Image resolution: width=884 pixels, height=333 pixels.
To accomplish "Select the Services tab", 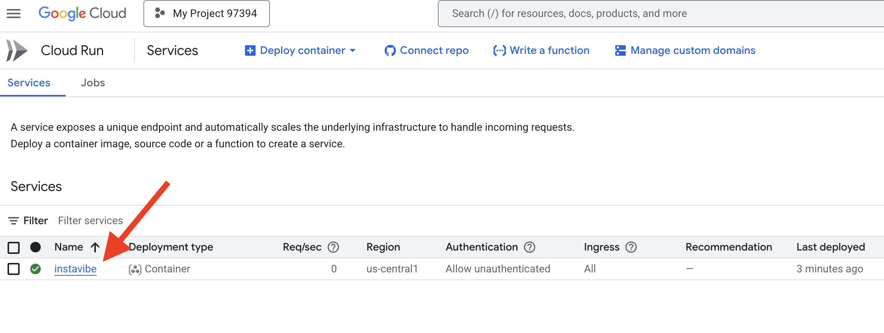I will (29, 83).
